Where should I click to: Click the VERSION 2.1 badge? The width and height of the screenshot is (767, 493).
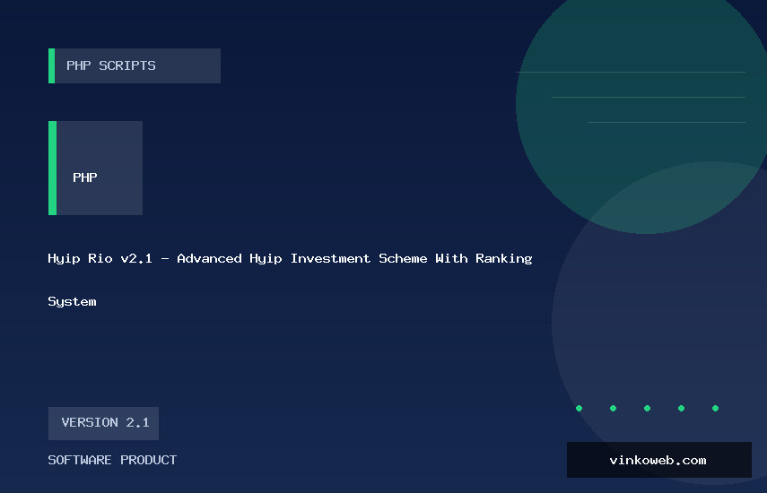coord(104,423)
